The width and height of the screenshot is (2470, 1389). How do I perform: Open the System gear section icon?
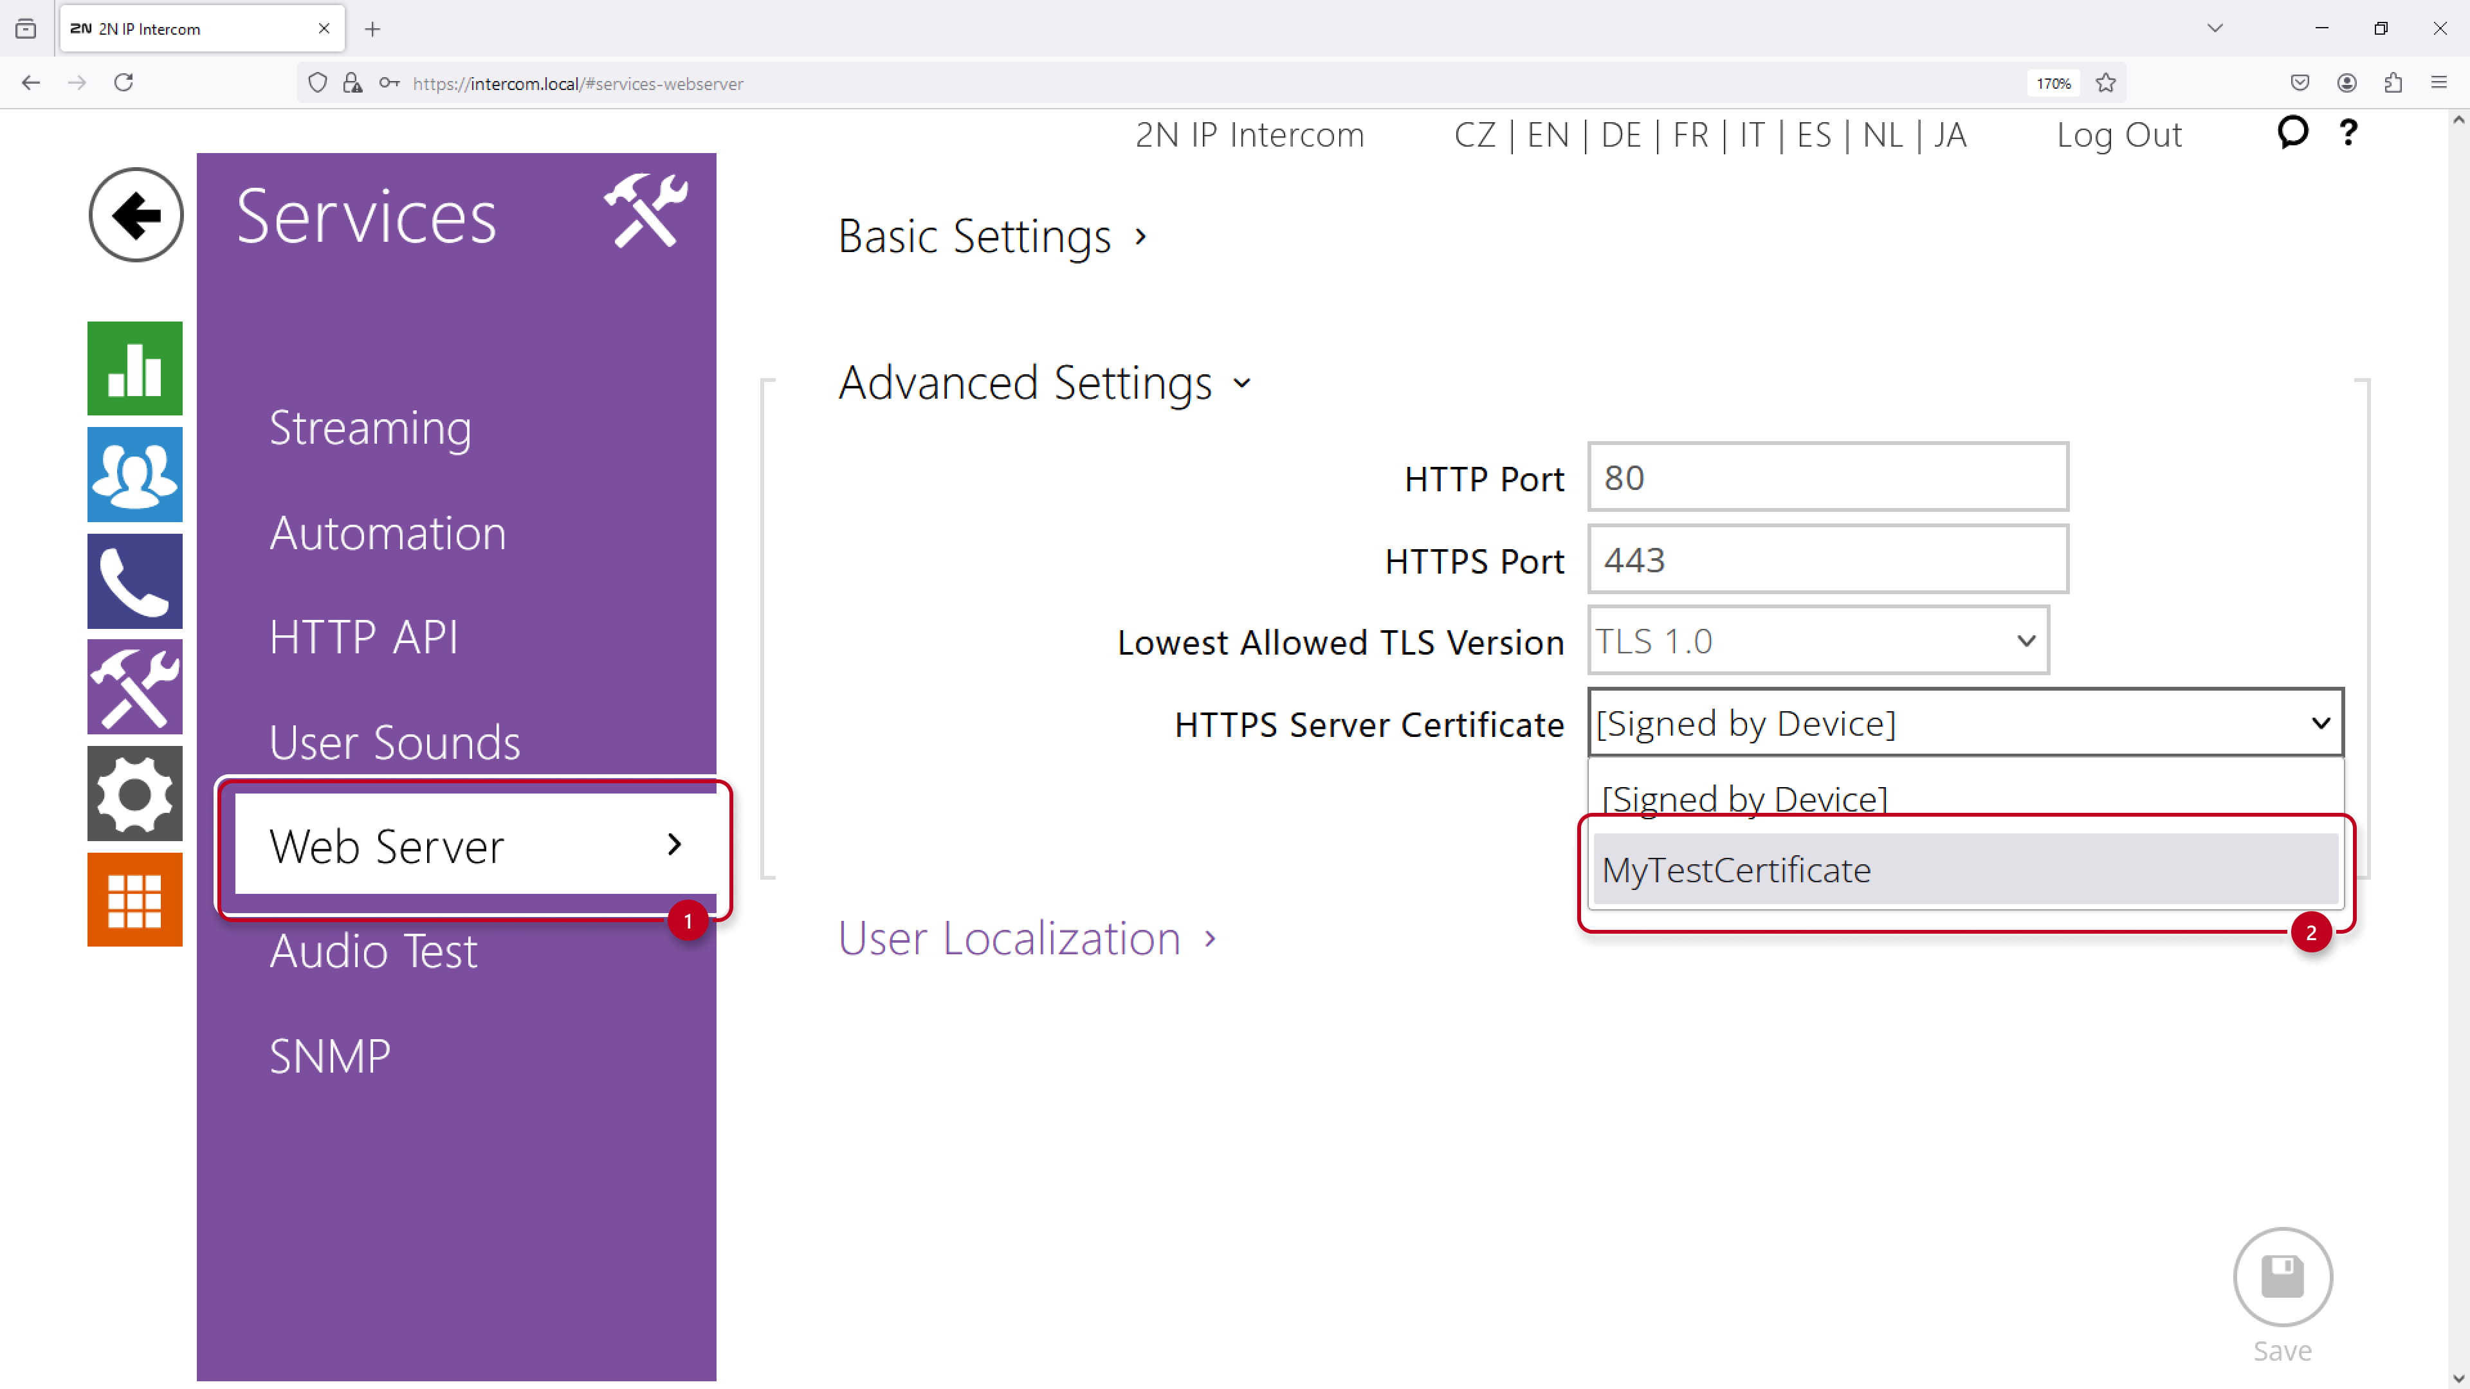pos(135,794)
